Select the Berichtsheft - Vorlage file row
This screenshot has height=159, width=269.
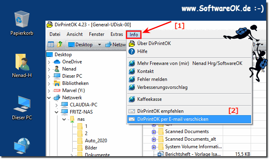(193, 154)
